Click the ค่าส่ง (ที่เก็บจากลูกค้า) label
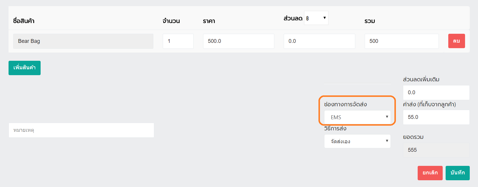The height and width of the screenshot is (187, 478). pos(429,105)
